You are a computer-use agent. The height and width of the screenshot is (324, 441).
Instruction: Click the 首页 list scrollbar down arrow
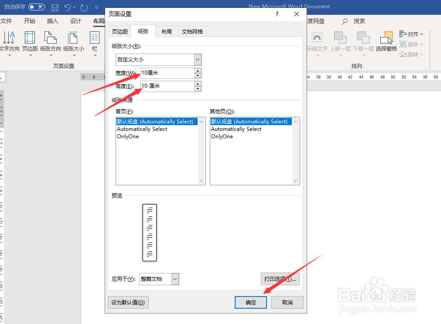coord(202,181)
